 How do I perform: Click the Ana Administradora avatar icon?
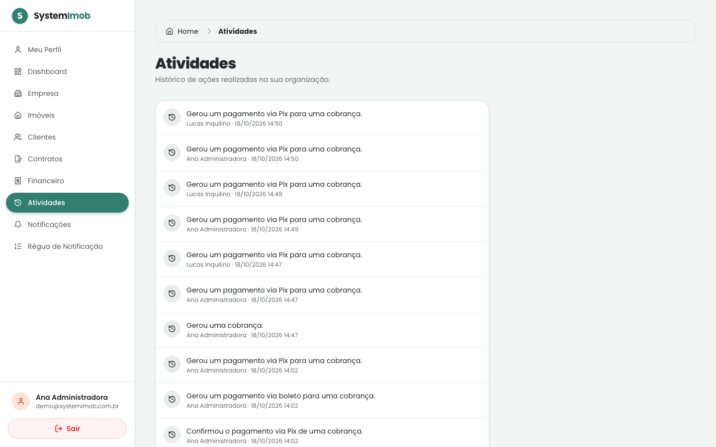pyautogui.click(x=21, y=401)
